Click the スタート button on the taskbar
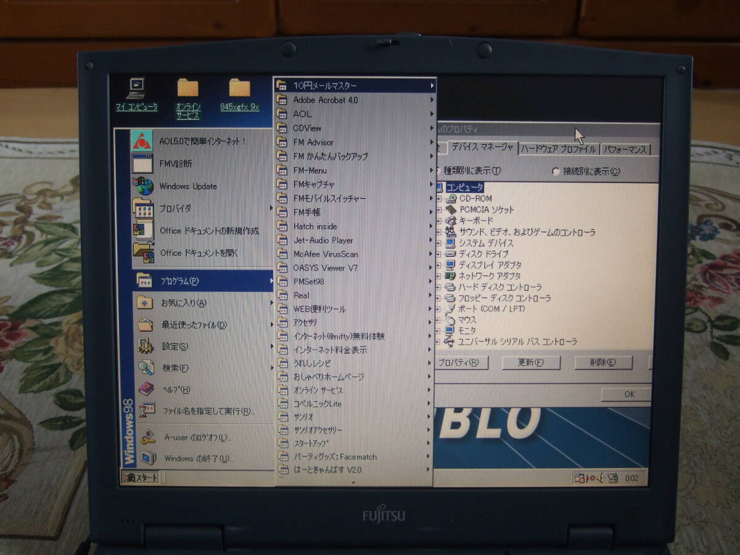Viewport: 740px width, 555px height. (141, 477)
